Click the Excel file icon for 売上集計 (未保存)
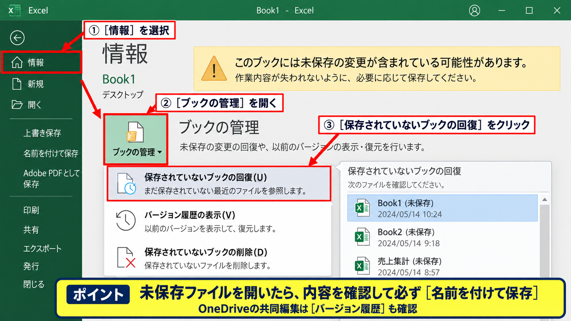Screen dimensions: 571x321 [x=362, y=266]
